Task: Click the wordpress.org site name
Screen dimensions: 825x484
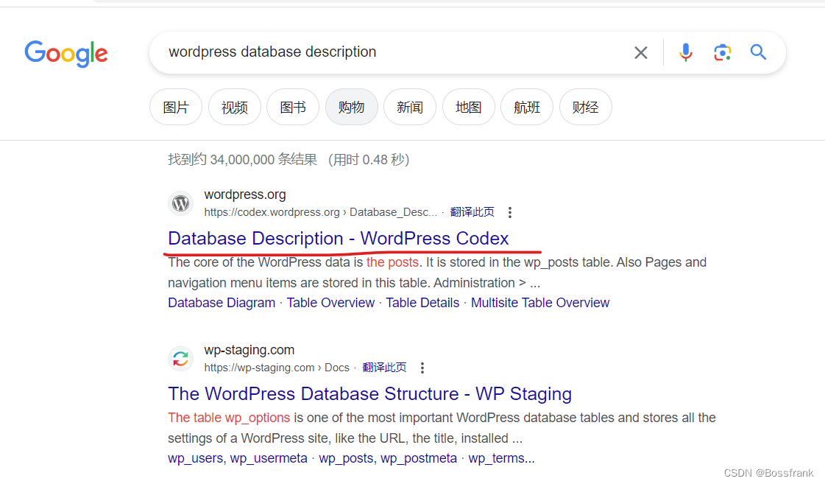Action: pos(245,195)
